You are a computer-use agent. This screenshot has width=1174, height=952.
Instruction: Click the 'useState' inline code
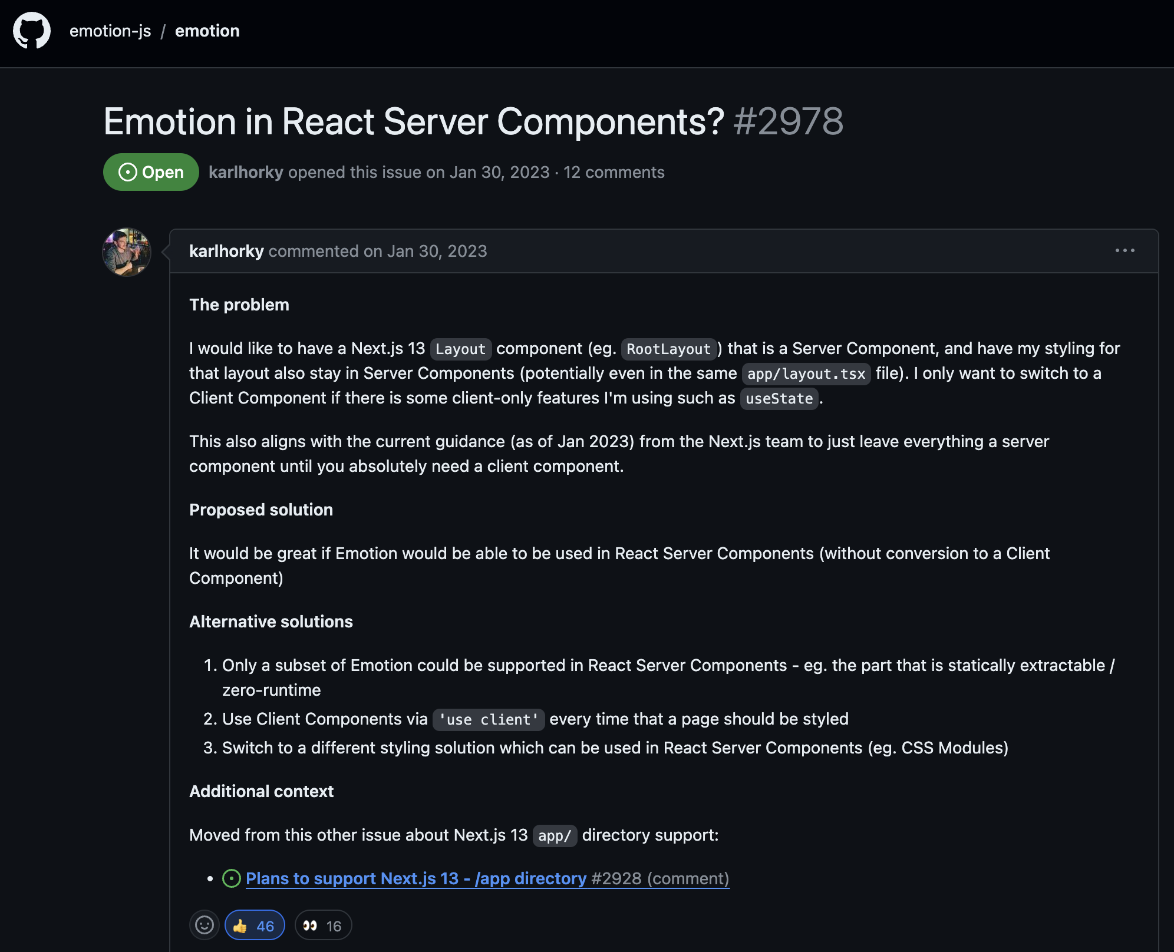tap(779, 398)
